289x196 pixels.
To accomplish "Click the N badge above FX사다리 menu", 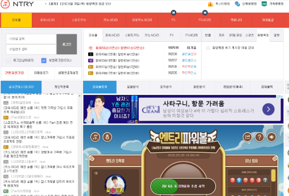I will tap(205, 13).
